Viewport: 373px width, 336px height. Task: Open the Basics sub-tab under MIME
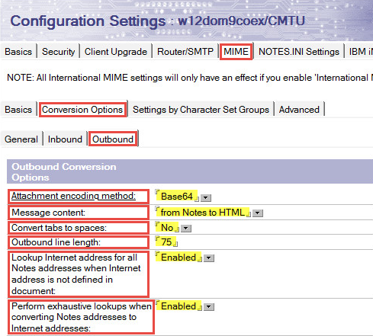(18, 110)
